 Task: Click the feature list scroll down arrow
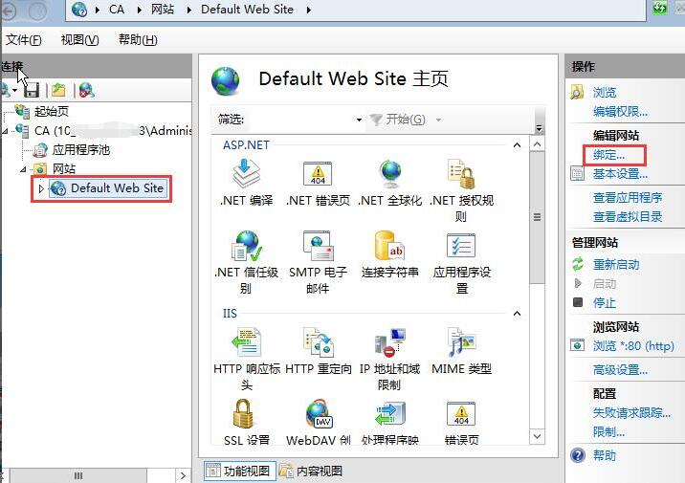(537, 436)
